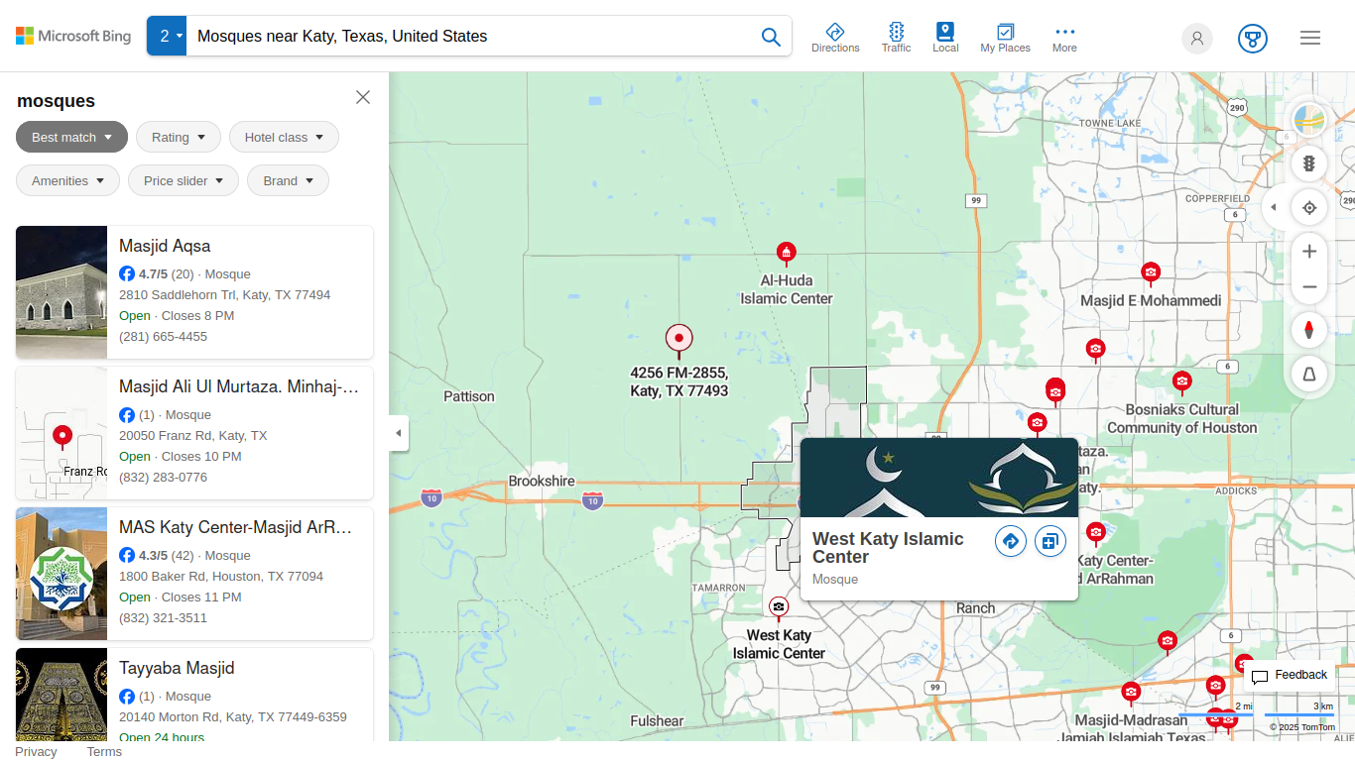Open the Brand filter dropdown
The width and height of the screenshot is (1355, 761).
click(x=288, y=180)
